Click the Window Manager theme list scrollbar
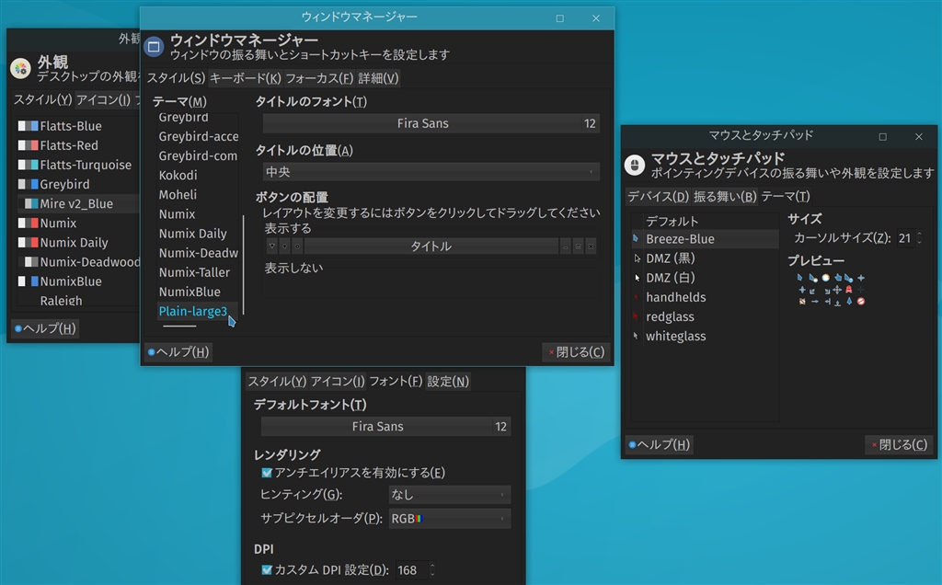The image size is (942, 585). (243, 264)
